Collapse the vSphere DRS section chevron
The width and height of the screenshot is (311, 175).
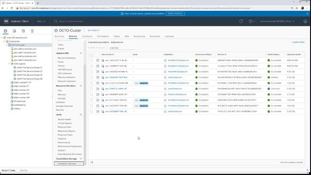point(81,53)
